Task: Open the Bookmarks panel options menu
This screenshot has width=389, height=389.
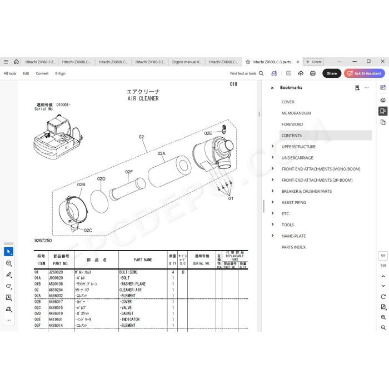Action: [x=367, y=88]
